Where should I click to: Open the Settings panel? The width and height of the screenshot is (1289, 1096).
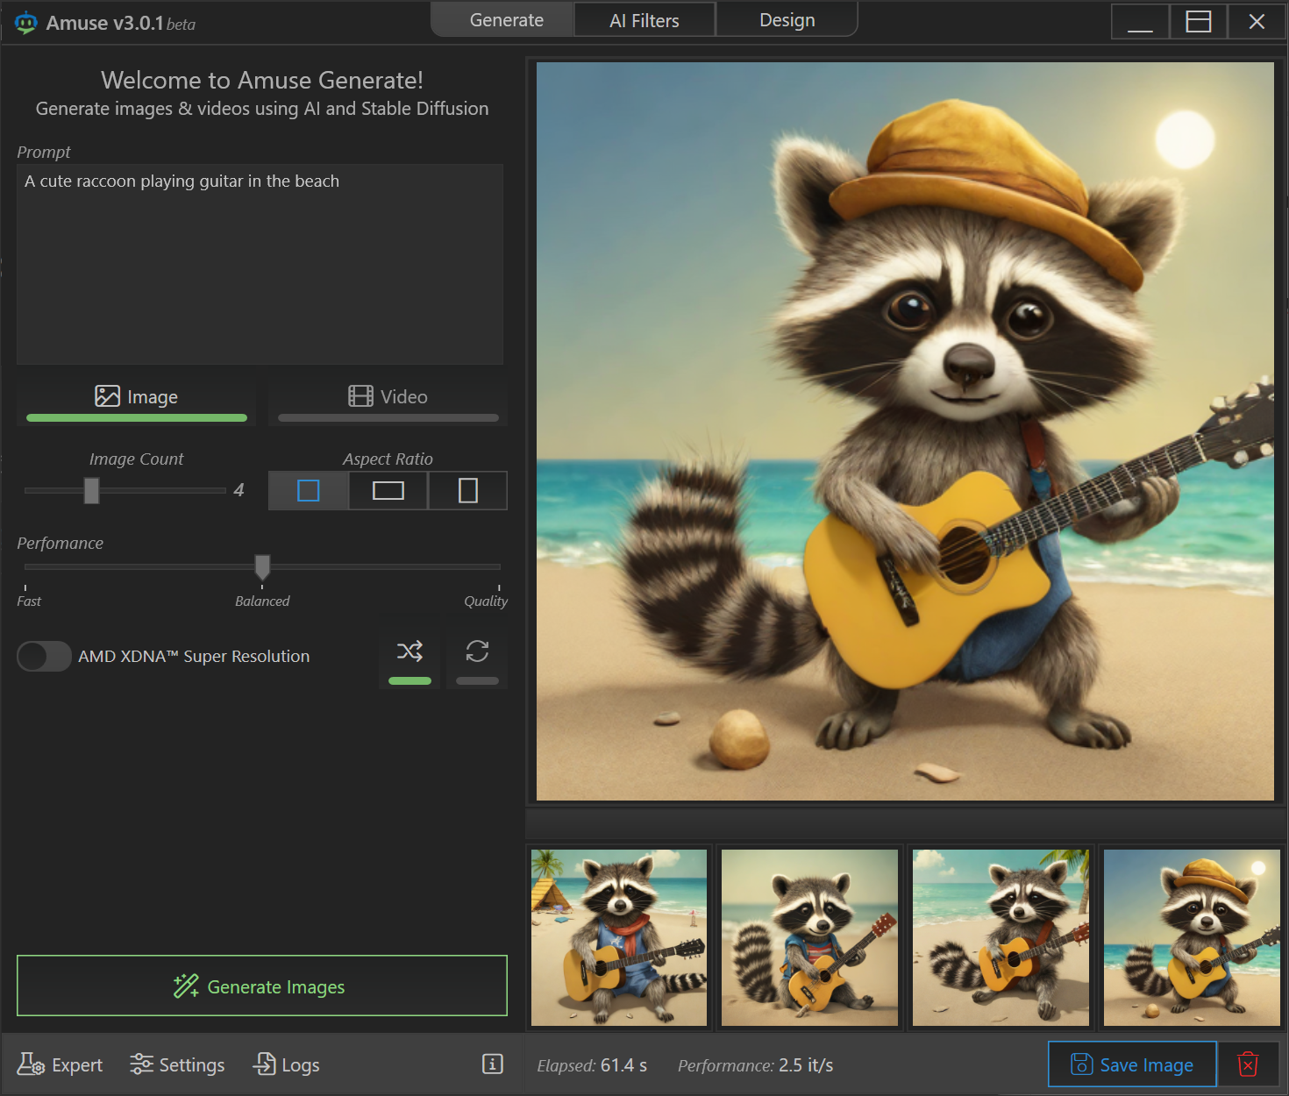coord(177,1064)
